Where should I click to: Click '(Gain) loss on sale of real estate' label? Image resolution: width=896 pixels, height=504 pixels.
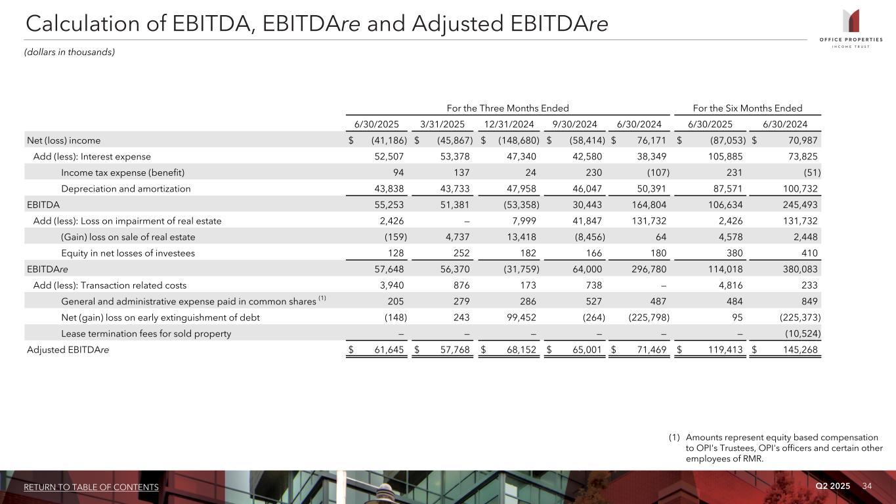point(128,237)
